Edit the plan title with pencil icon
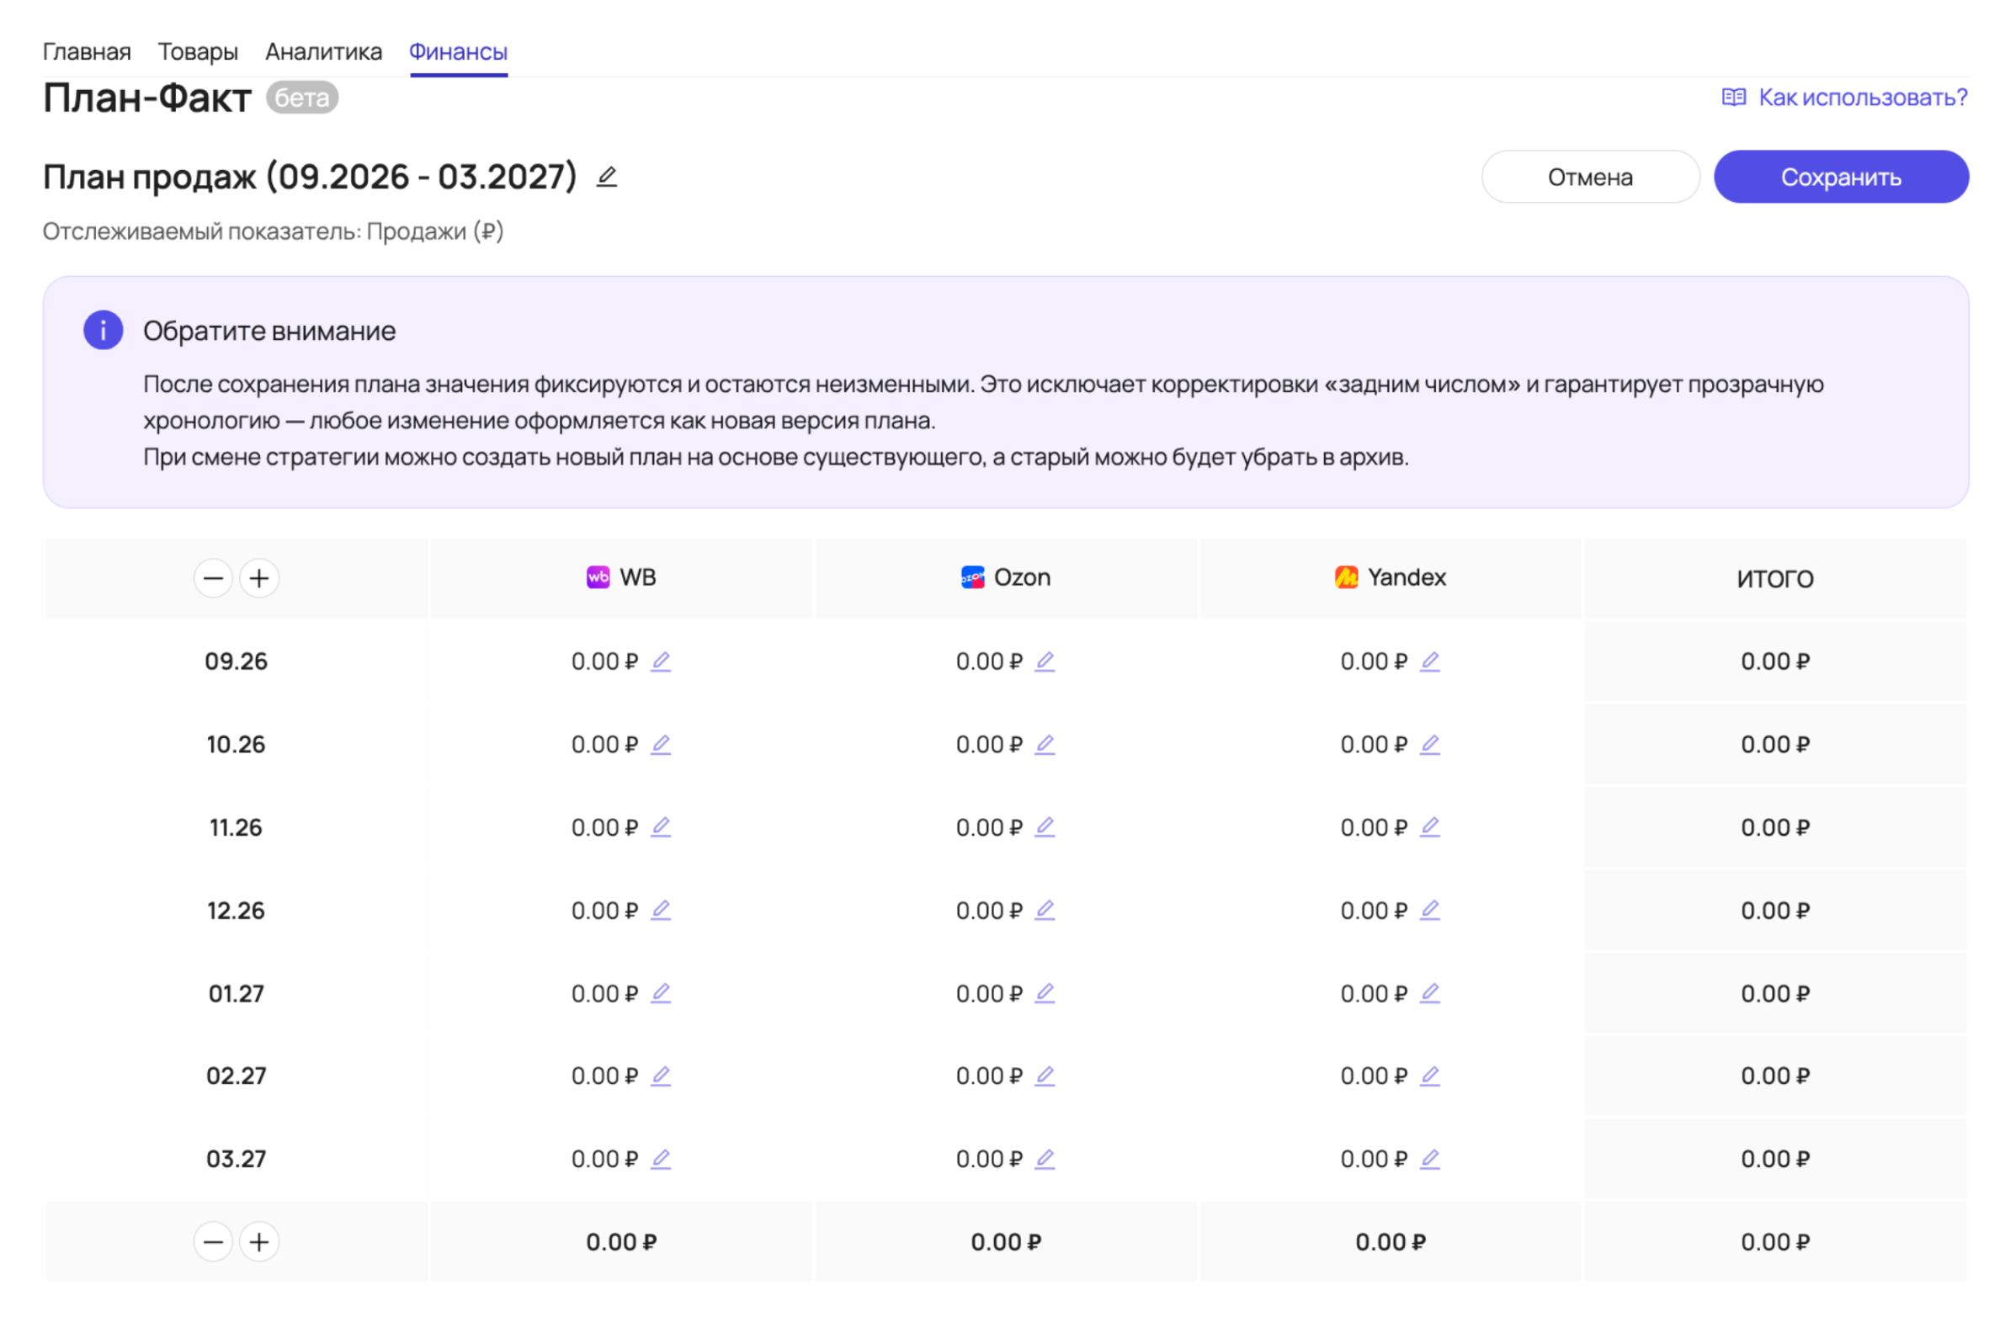 point(606,176)
